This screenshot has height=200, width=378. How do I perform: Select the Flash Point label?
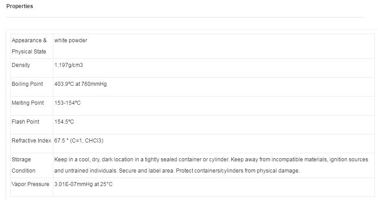point(26,122)
